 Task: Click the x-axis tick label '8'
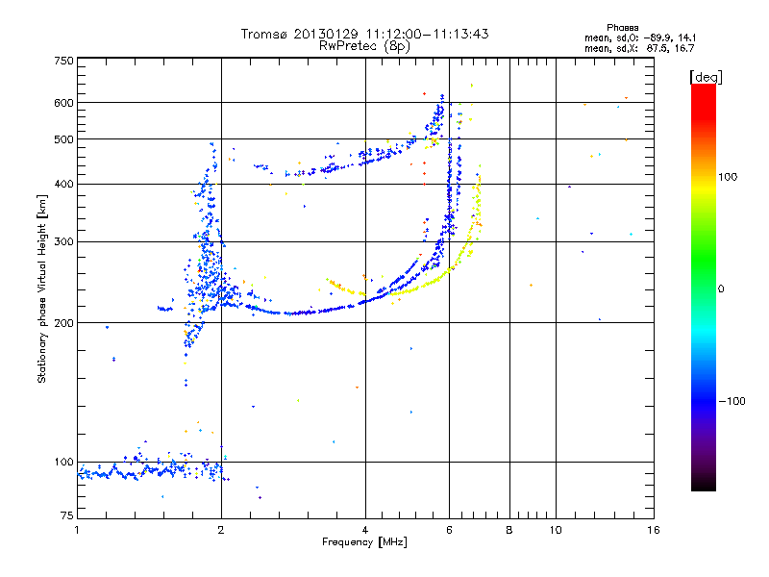[509, 530]
